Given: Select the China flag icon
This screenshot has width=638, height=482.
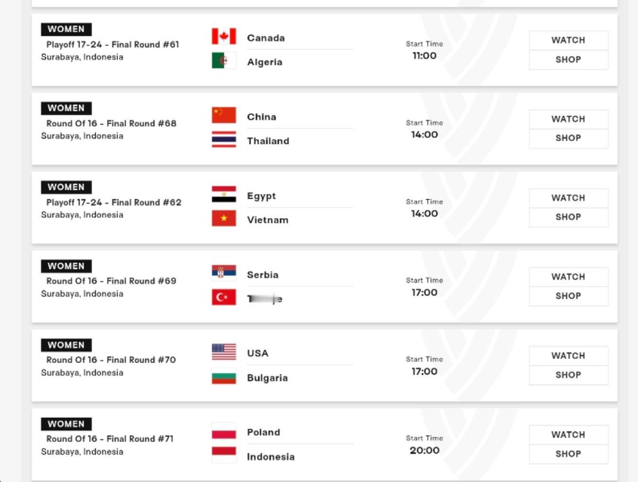Looking at the screenshot, I should coord(224,115).
